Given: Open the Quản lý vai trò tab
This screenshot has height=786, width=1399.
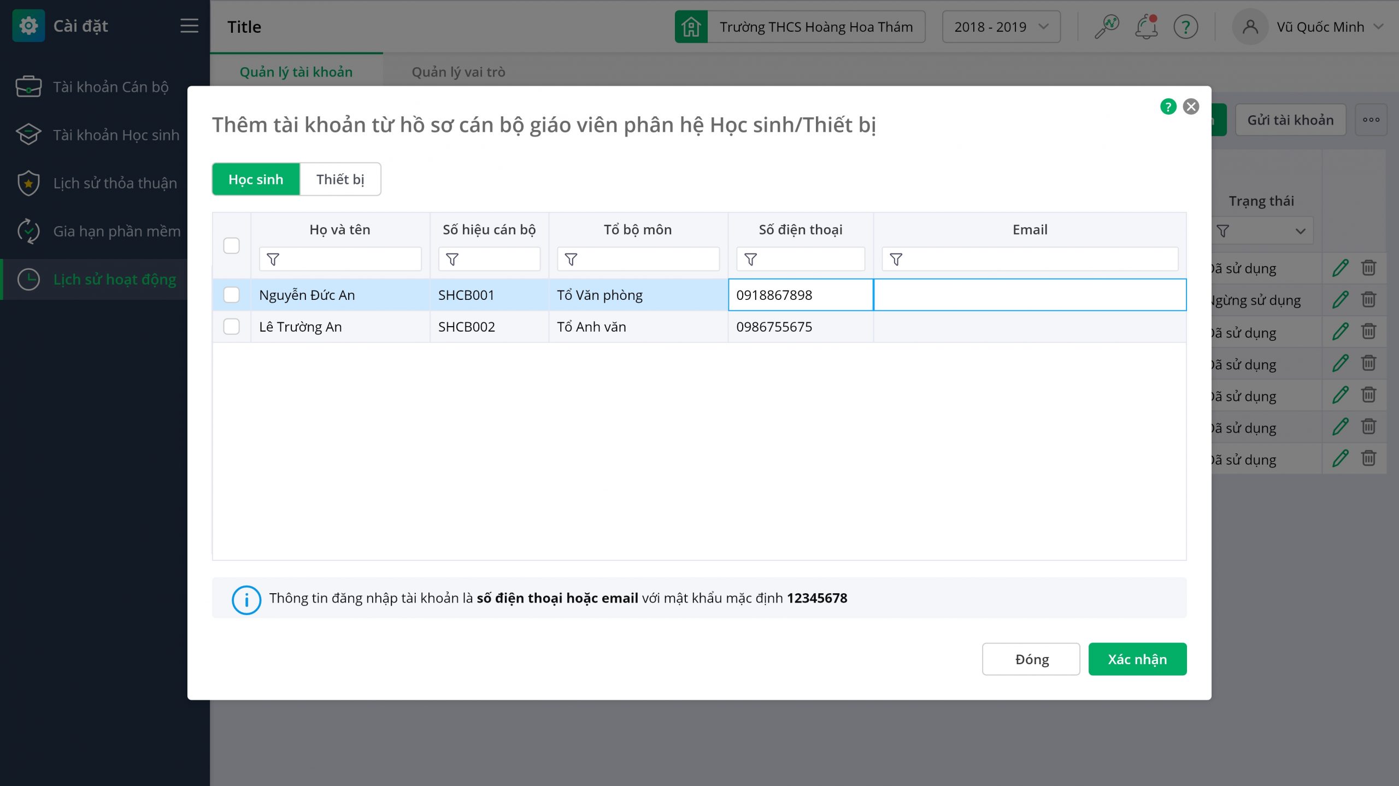Looking at the screenshot, I should pyautogui.click(x=458, y=72).
